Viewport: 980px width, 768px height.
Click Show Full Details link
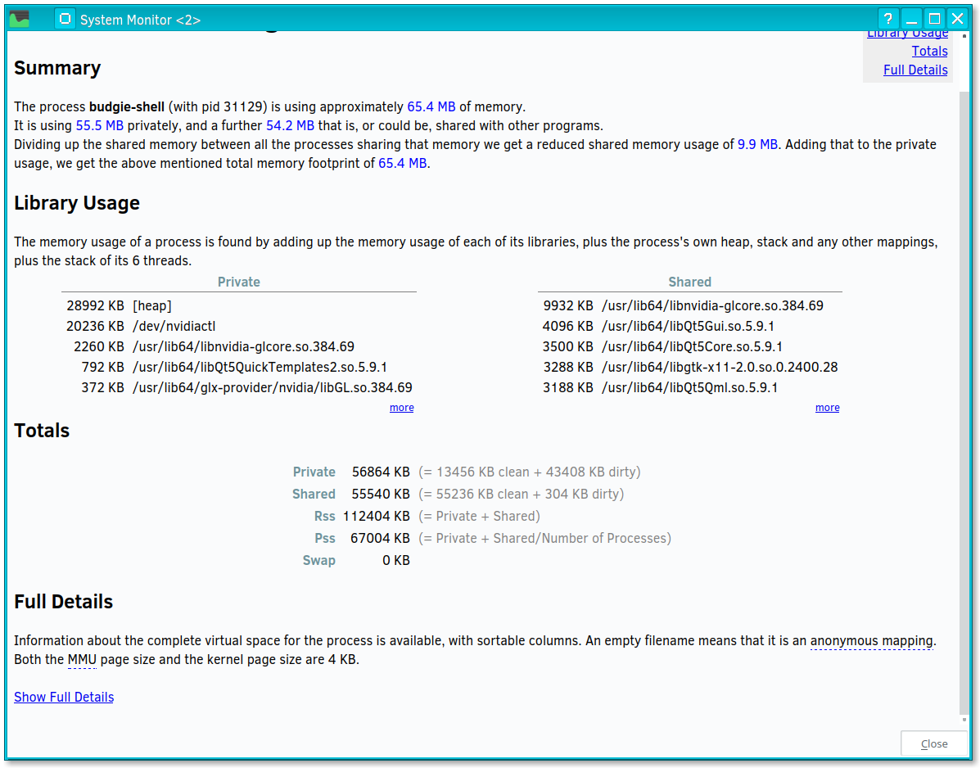64,697
